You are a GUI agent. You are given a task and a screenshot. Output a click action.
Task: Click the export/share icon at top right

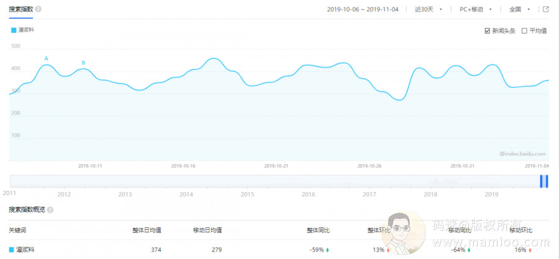[545, 9]
